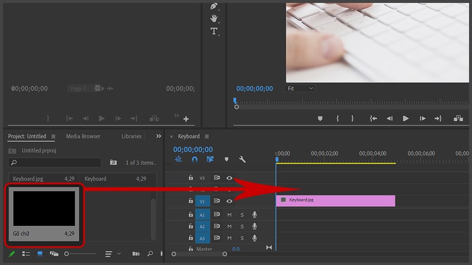Screen dimensions: 472x265
Task: Switch to the Media Browser tab
Action: [x=83, y=137]
